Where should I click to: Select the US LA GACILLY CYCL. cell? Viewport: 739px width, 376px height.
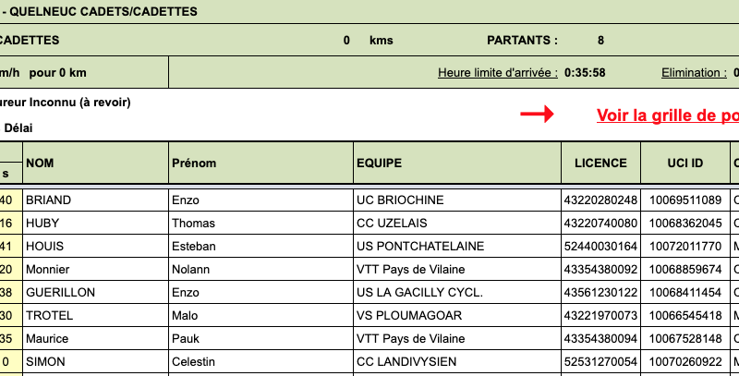(x=419, y=293)
